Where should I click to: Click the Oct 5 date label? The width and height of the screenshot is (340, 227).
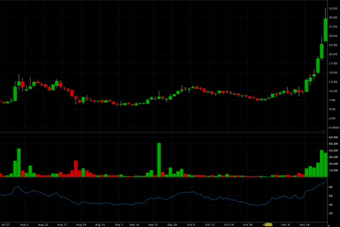coord(191,224)
